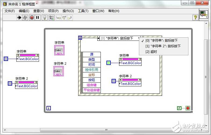Viewport: 211px width, 135px height.
Task: Click the Step Into toolbar button
Action: (x=58, y=18)
